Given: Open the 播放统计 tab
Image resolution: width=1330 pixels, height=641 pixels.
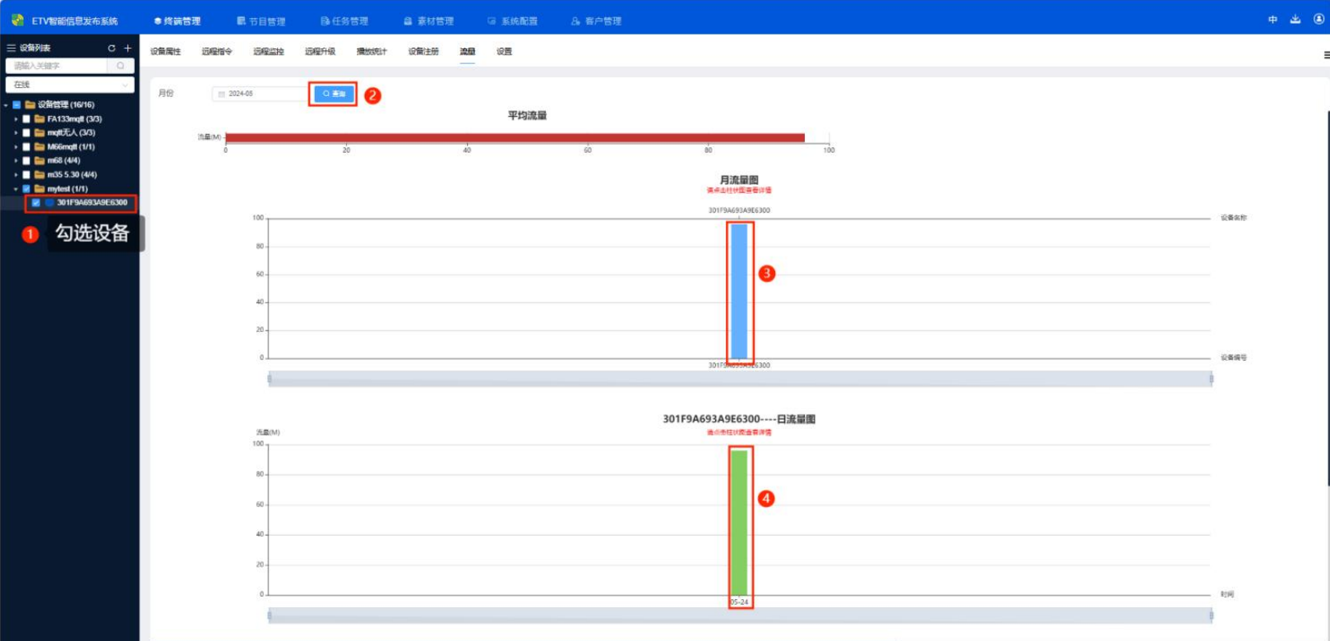Looking at the screenshot, I should coord(371,52).
